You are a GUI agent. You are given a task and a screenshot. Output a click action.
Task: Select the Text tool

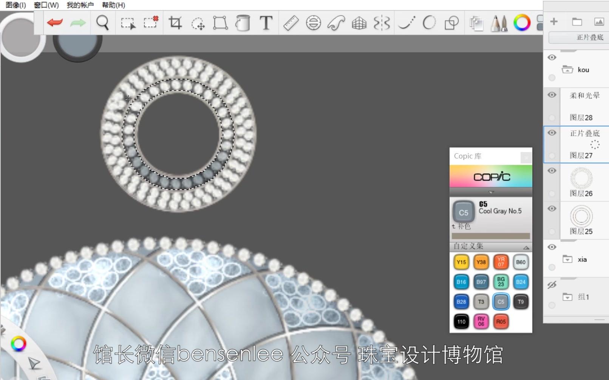[266, 23]
